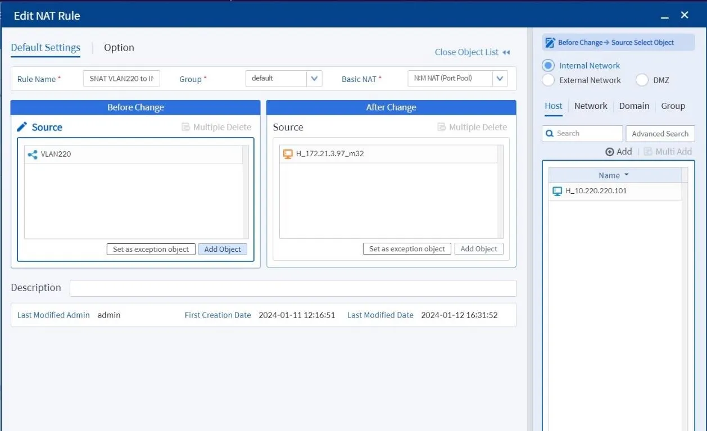This screenshot has width=707, height=431.
Task: Open the Group dropdown showing default
Action: pyautogui.click(x=314, y=79)
